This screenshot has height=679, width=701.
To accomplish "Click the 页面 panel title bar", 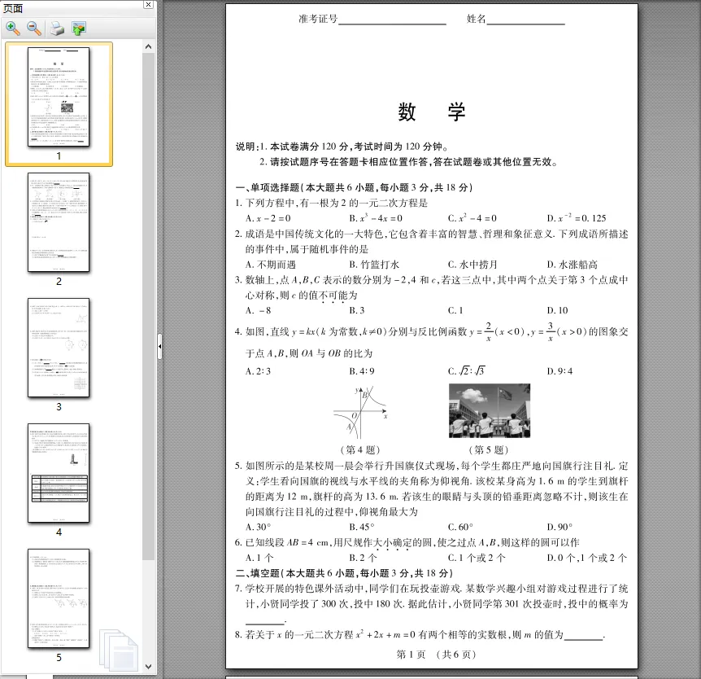I will coord(65,7).
